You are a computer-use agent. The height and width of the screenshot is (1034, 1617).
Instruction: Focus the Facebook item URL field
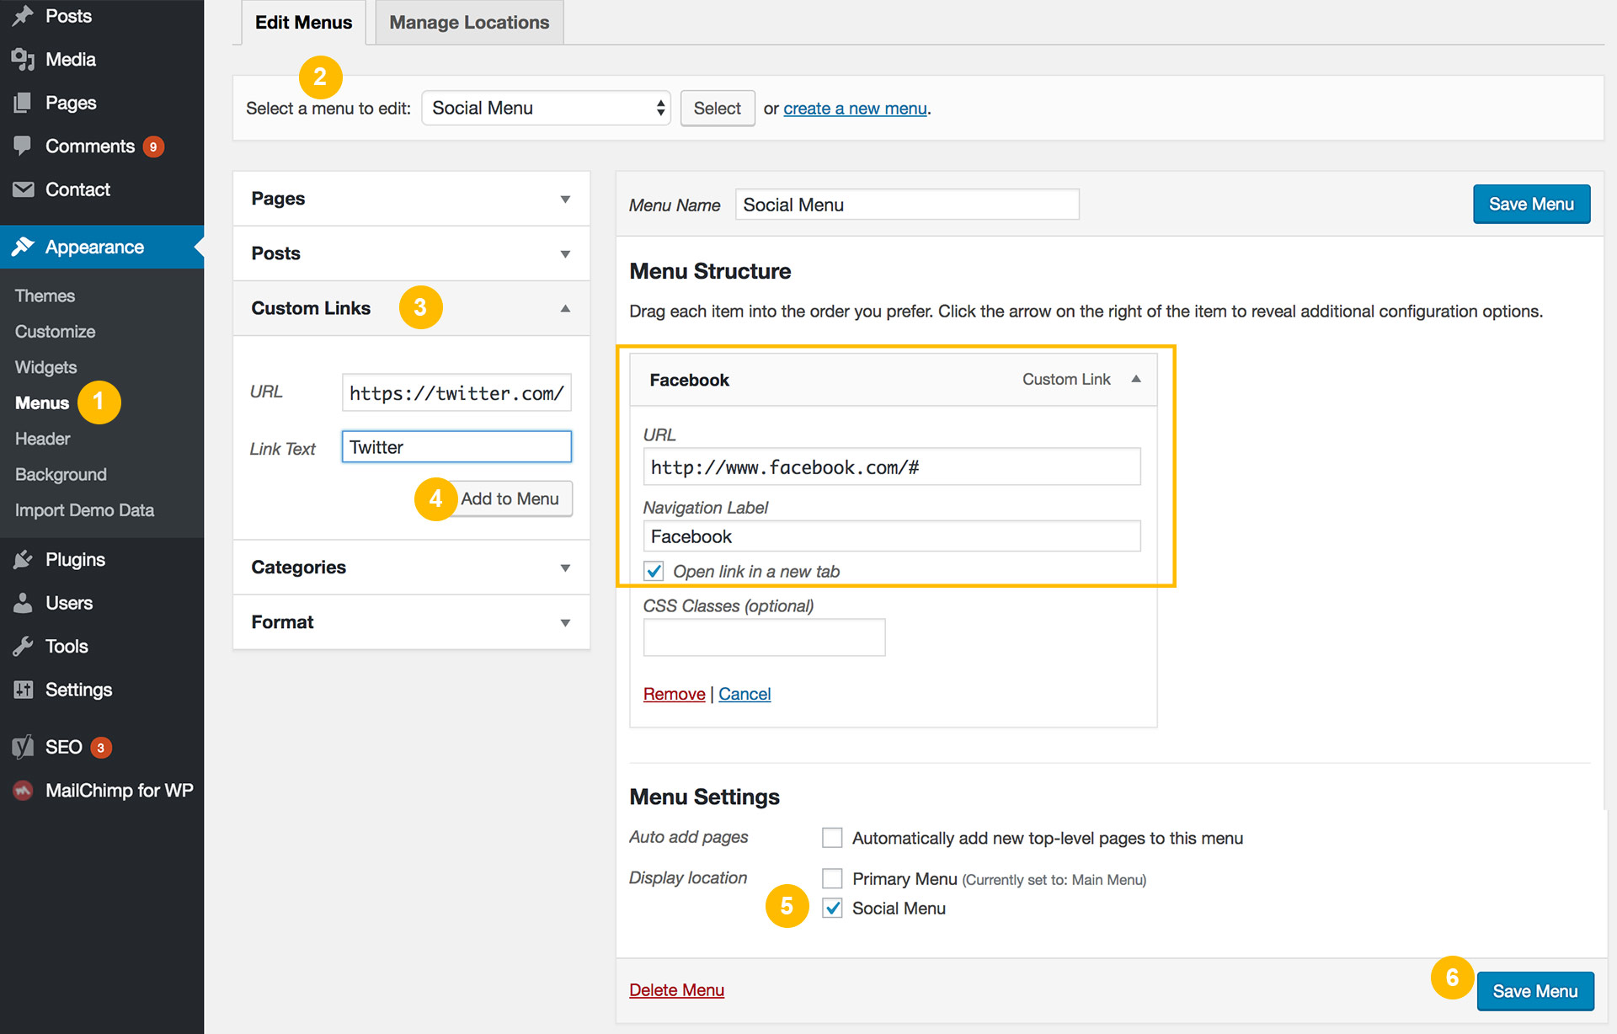coord(892,466)
